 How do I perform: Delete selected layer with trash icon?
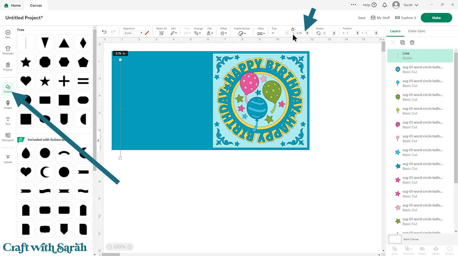(412, 43)
